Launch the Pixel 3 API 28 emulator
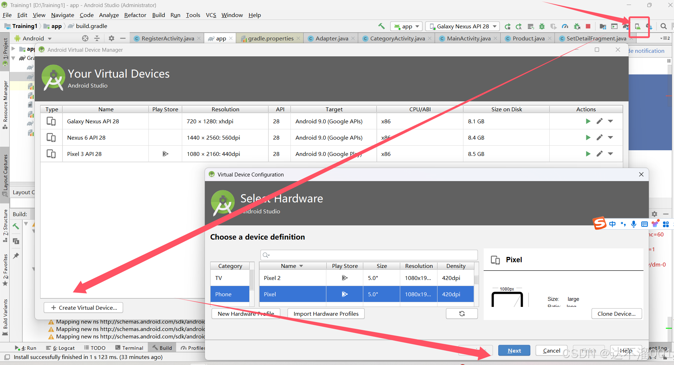674x365 pixels. pos(588,154)
